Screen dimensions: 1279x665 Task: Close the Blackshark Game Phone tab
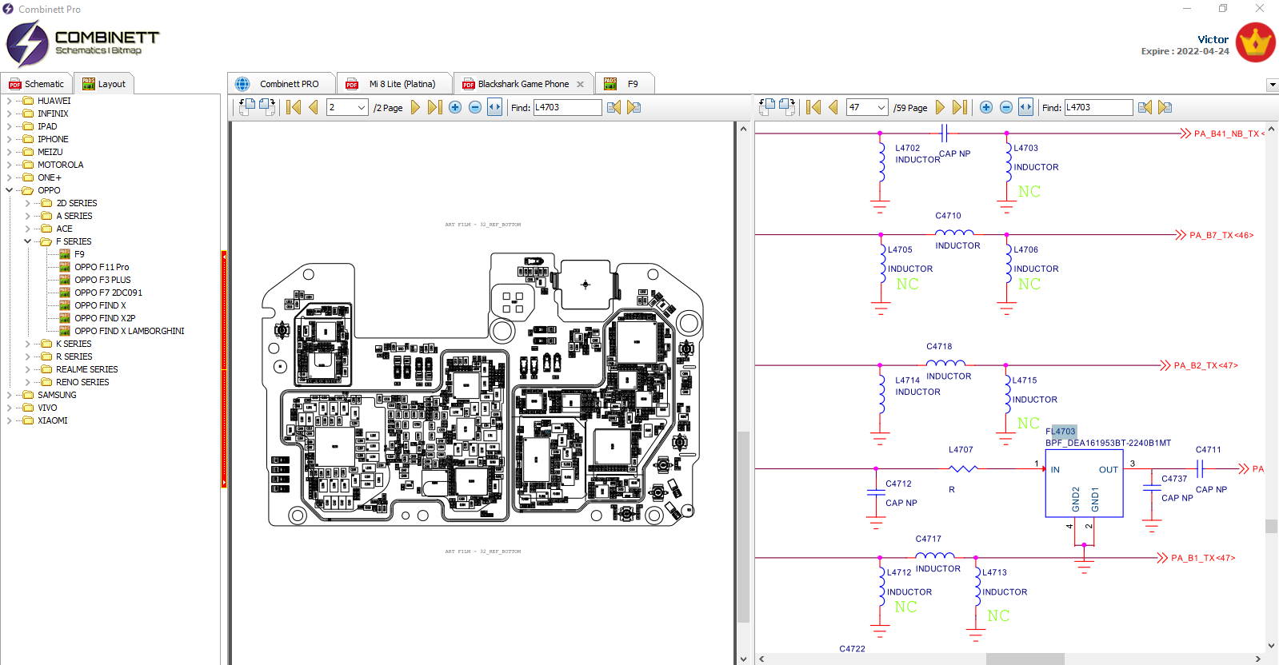[x=581, y=84]
